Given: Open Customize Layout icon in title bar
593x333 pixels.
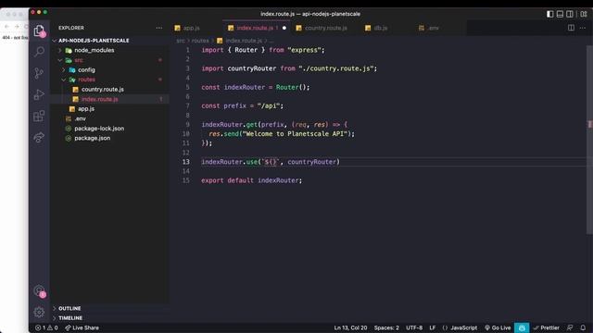Looking at the screenshot, I should [x=584, y=14].
